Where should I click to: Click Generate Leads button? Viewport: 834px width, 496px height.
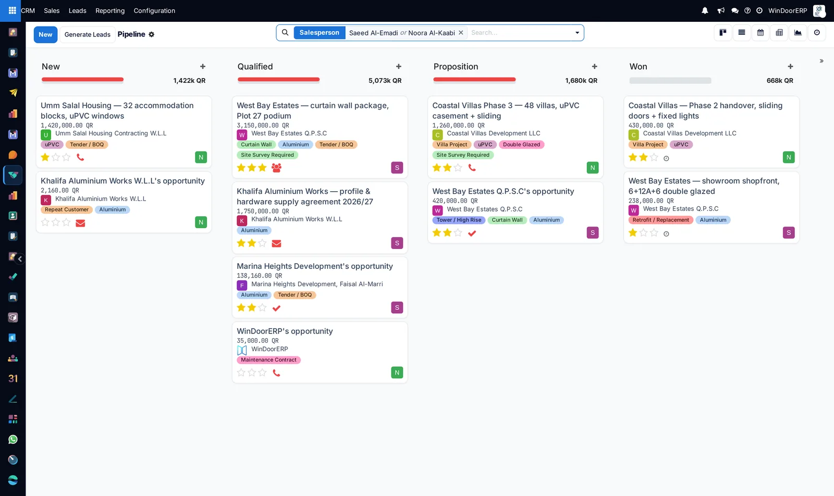(88, 34)
